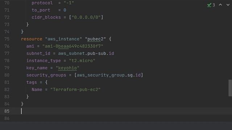232x130 pixels.
Task: Click 'tags' attribute on line 81
Action: (x=32, y=82)
